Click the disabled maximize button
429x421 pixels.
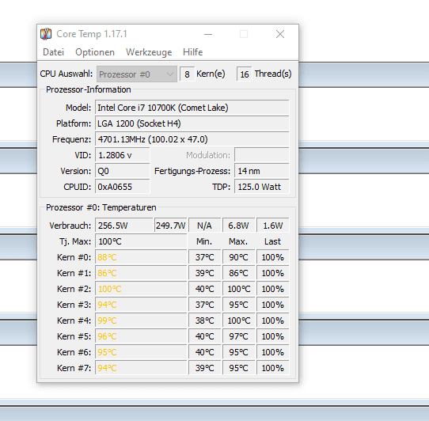(244, 34)
